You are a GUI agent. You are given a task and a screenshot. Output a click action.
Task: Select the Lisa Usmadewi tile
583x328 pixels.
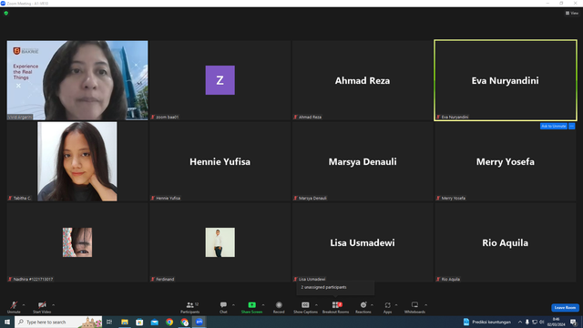click(363, 242)
